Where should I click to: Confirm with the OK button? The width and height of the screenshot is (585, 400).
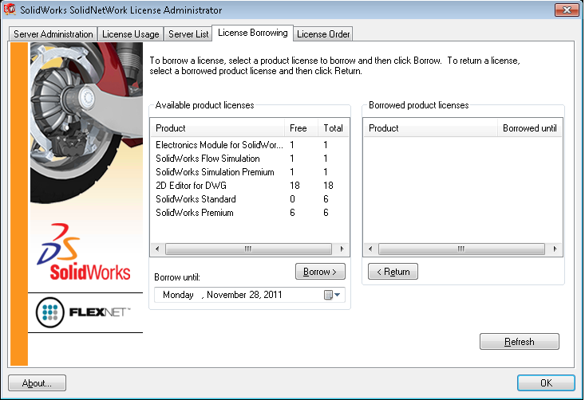click(x=546, y=383)
